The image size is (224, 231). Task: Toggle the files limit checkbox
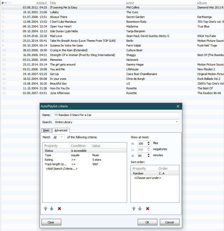point(133,143)
